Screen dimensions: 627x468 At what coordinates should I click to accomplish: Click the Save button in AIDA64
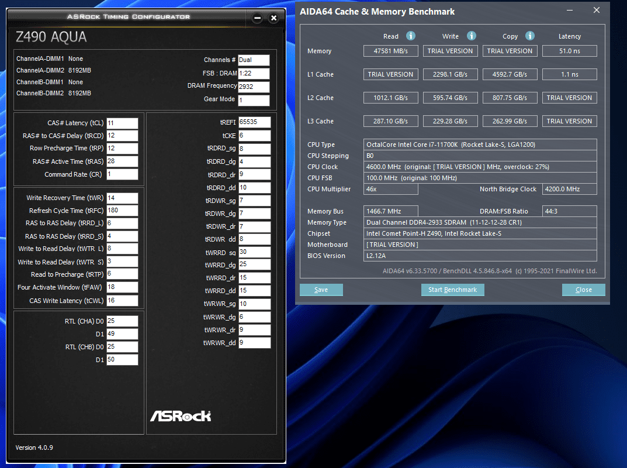point(321,290)
